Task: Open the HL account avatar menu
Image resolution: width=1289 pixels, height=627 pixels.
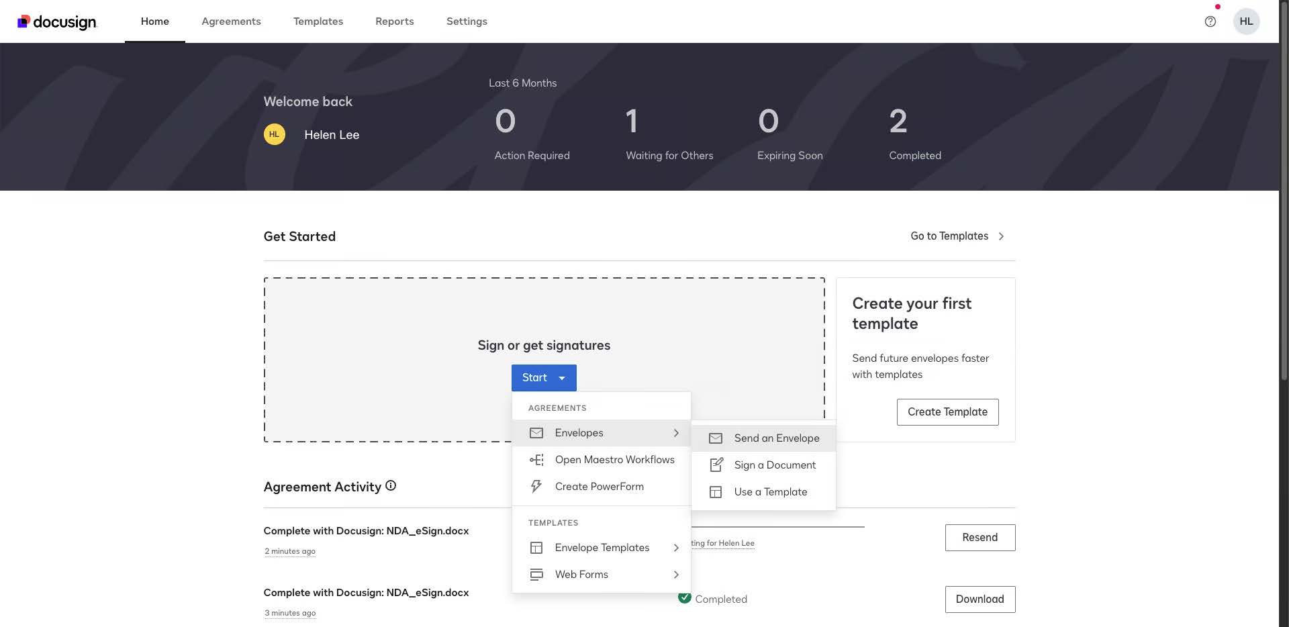Action: [1246, 21]
